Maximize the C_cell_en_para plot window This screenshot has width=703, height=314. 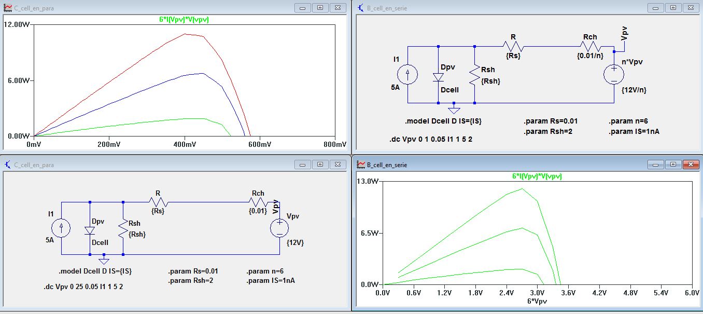tap(320, 8)
